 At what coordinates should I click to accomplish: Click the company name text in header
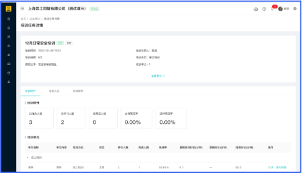pos(57,9)
